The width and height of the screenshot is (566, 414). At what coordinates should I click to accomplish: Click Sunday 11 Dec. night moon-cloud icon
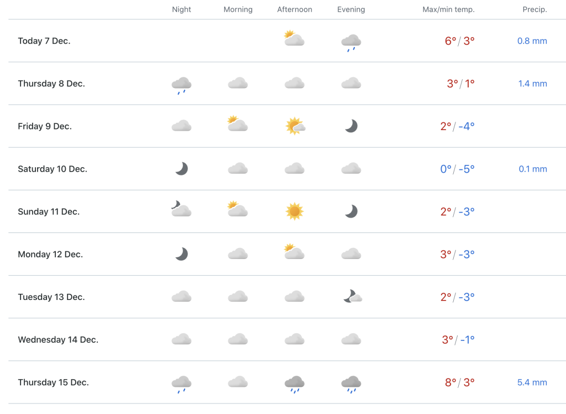click(x=181, y=209)
